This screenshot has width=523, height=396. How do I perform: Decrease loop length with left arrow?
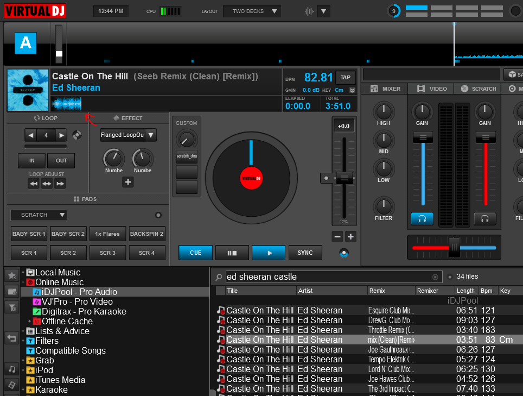coord(31,135)
